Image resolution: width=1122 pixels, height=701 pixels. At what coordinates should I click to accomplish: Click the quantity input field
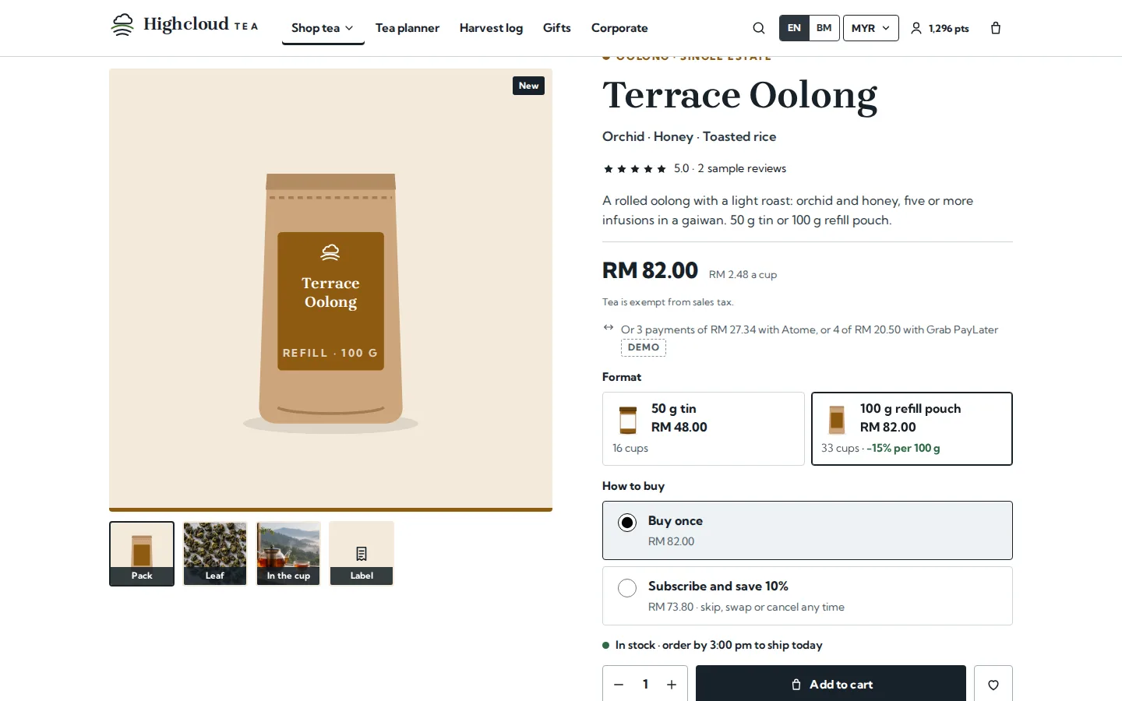(645, 685)
